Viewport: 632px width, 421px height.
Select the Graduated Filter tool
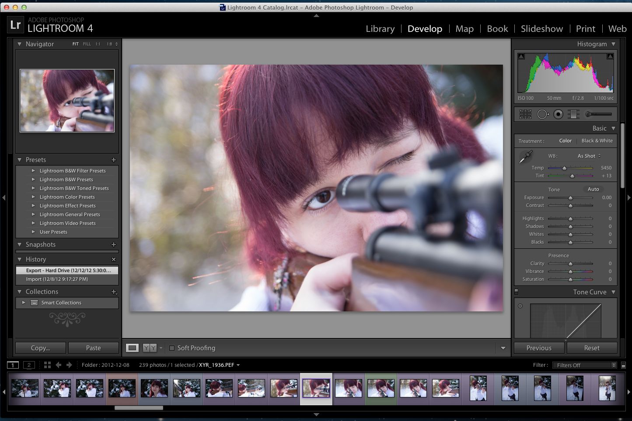(573, 114)
